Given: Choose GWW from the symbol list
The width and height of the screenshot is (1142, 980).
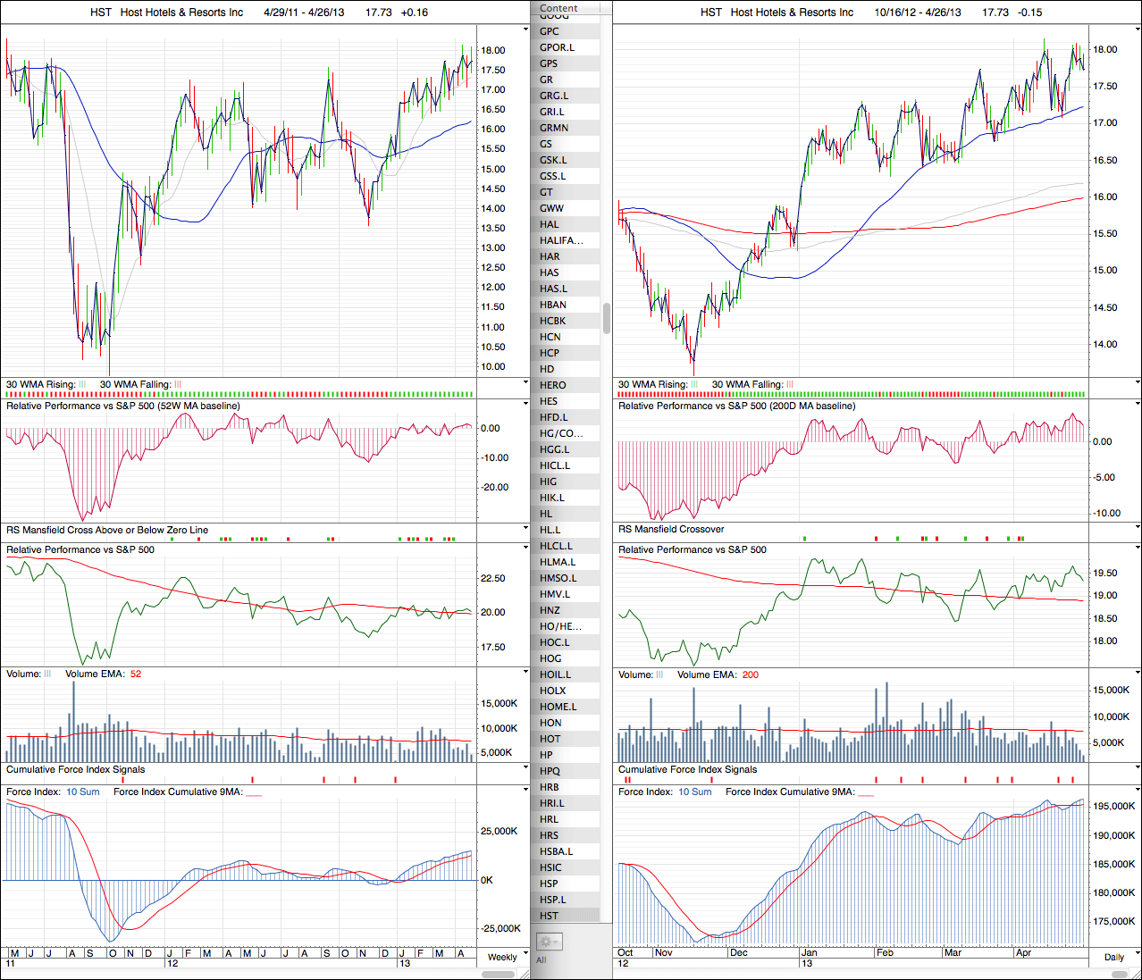Looking at the screenshot, I should tap(551, 208).
